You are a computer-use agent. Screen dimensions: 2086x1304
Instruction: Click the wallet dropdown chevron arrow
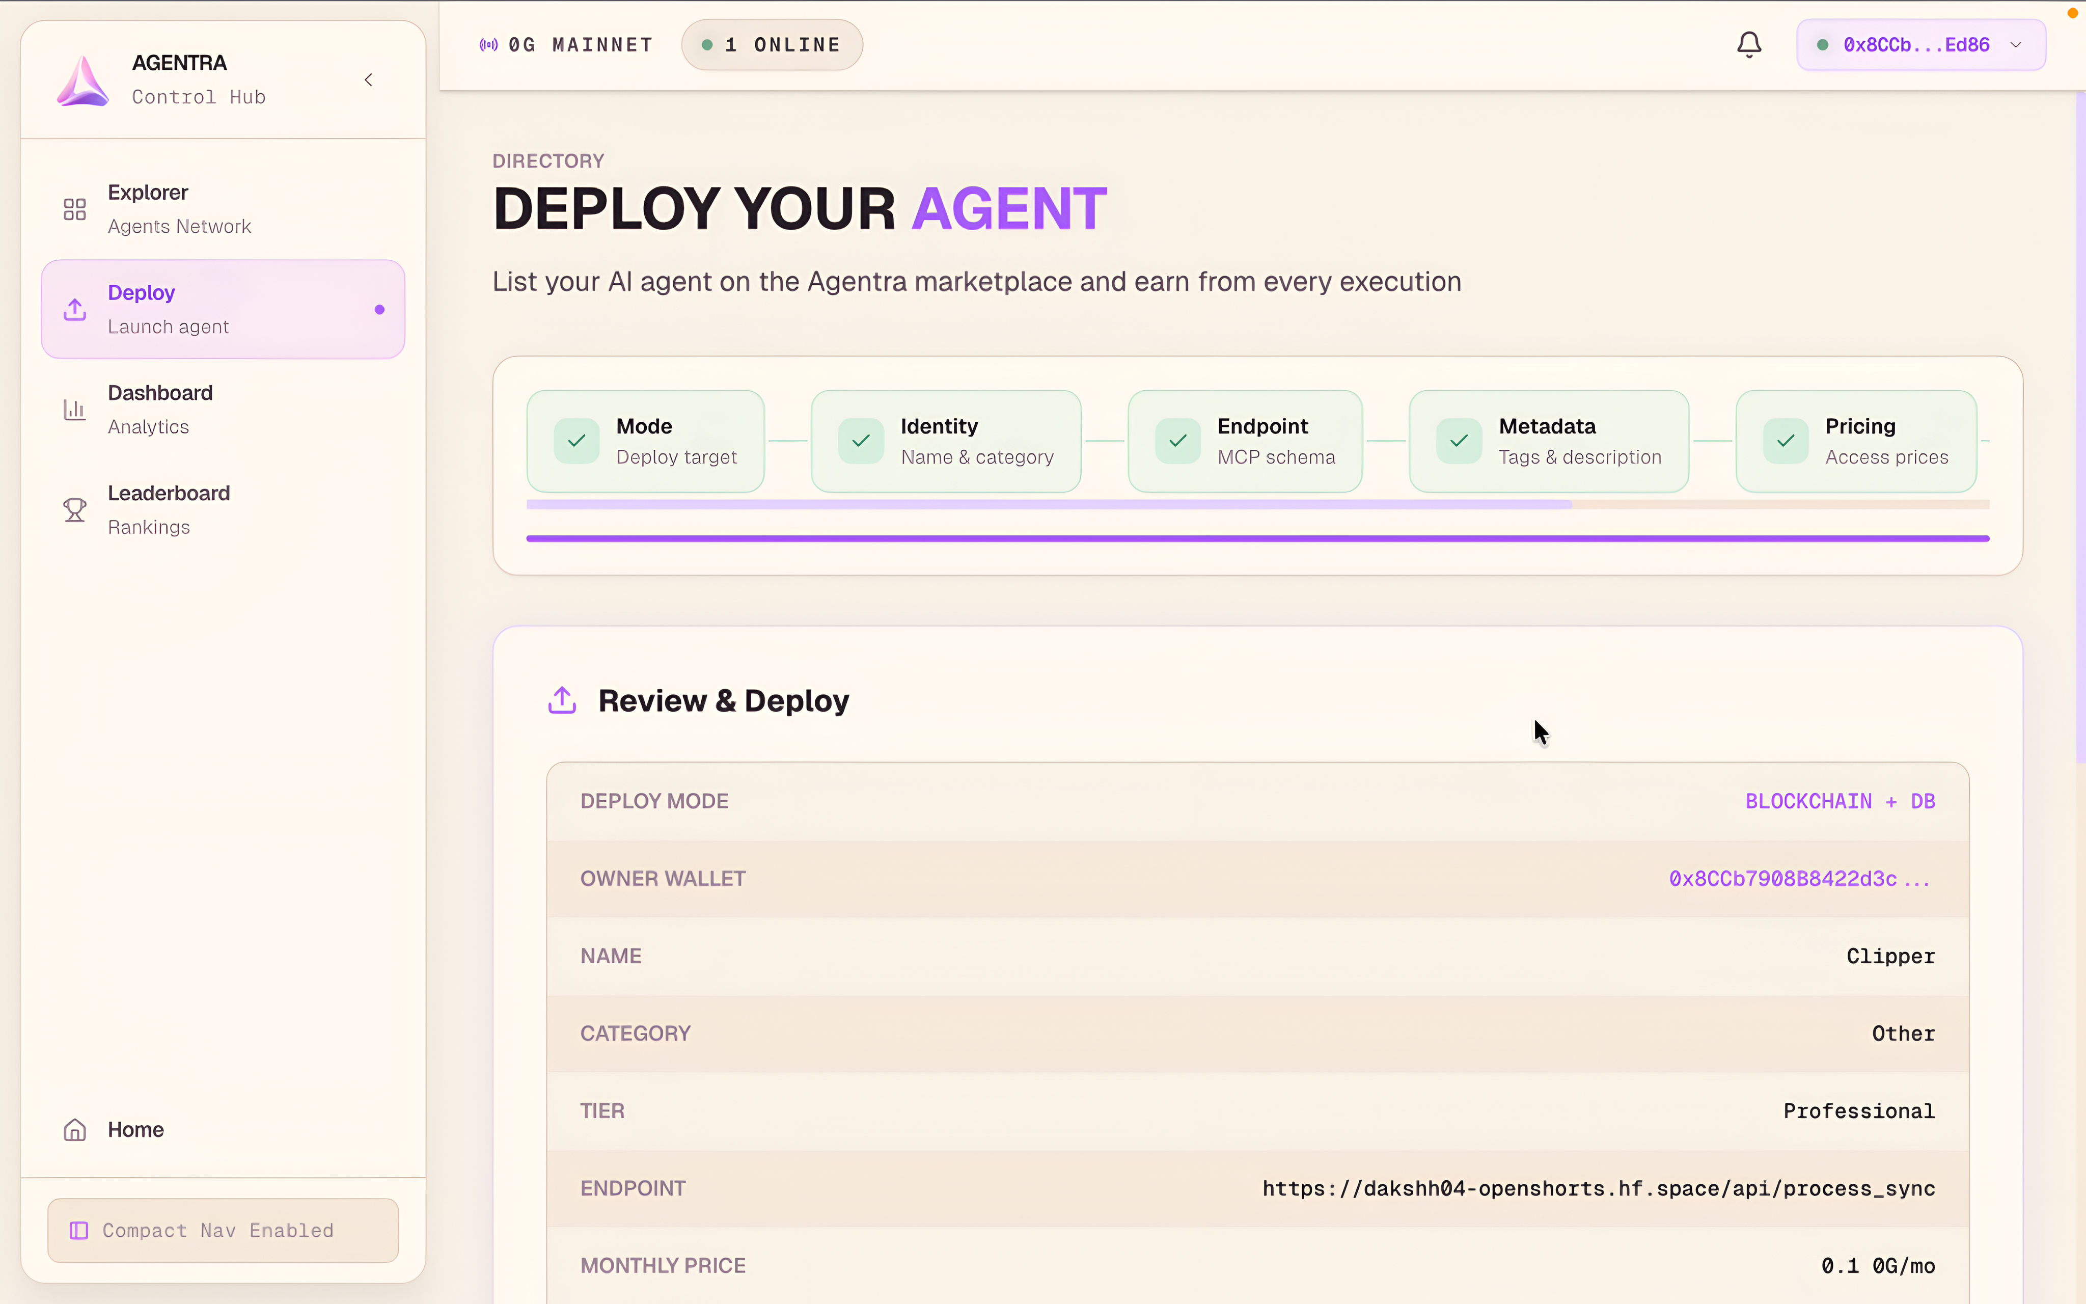tap(2015, 45)
